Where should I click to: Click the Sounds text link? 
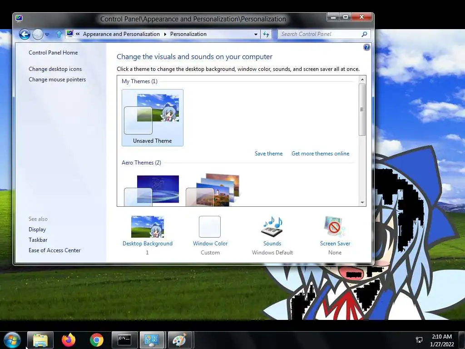pyautogui.click(x=272, y=244)
